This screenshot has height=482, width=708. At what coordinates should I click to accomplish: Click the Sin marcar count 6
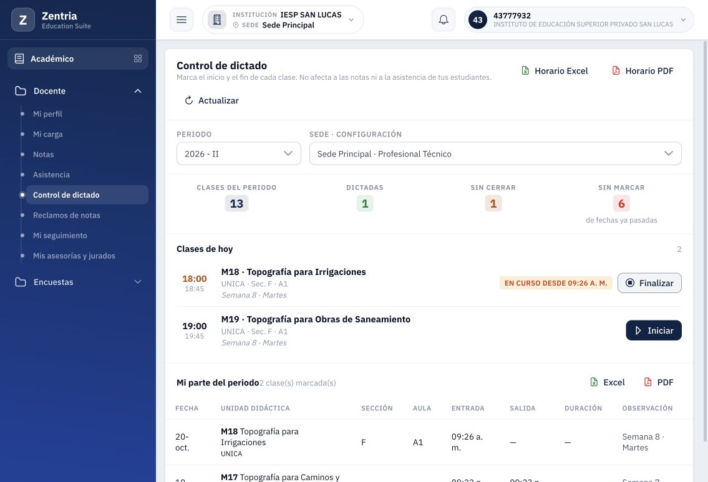[621, 203]
